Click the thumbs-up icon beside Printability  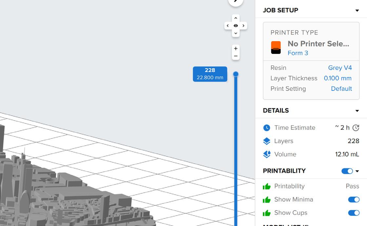point(267,186)
